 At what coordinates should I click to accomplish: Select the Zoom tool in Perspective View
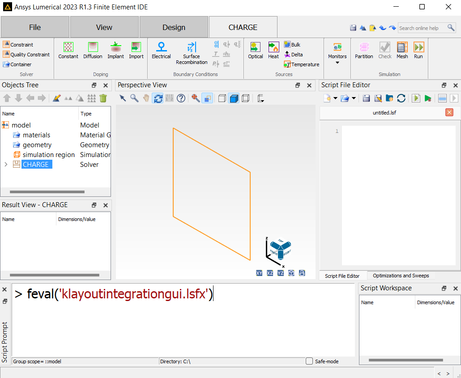click(x=135, y=98)
